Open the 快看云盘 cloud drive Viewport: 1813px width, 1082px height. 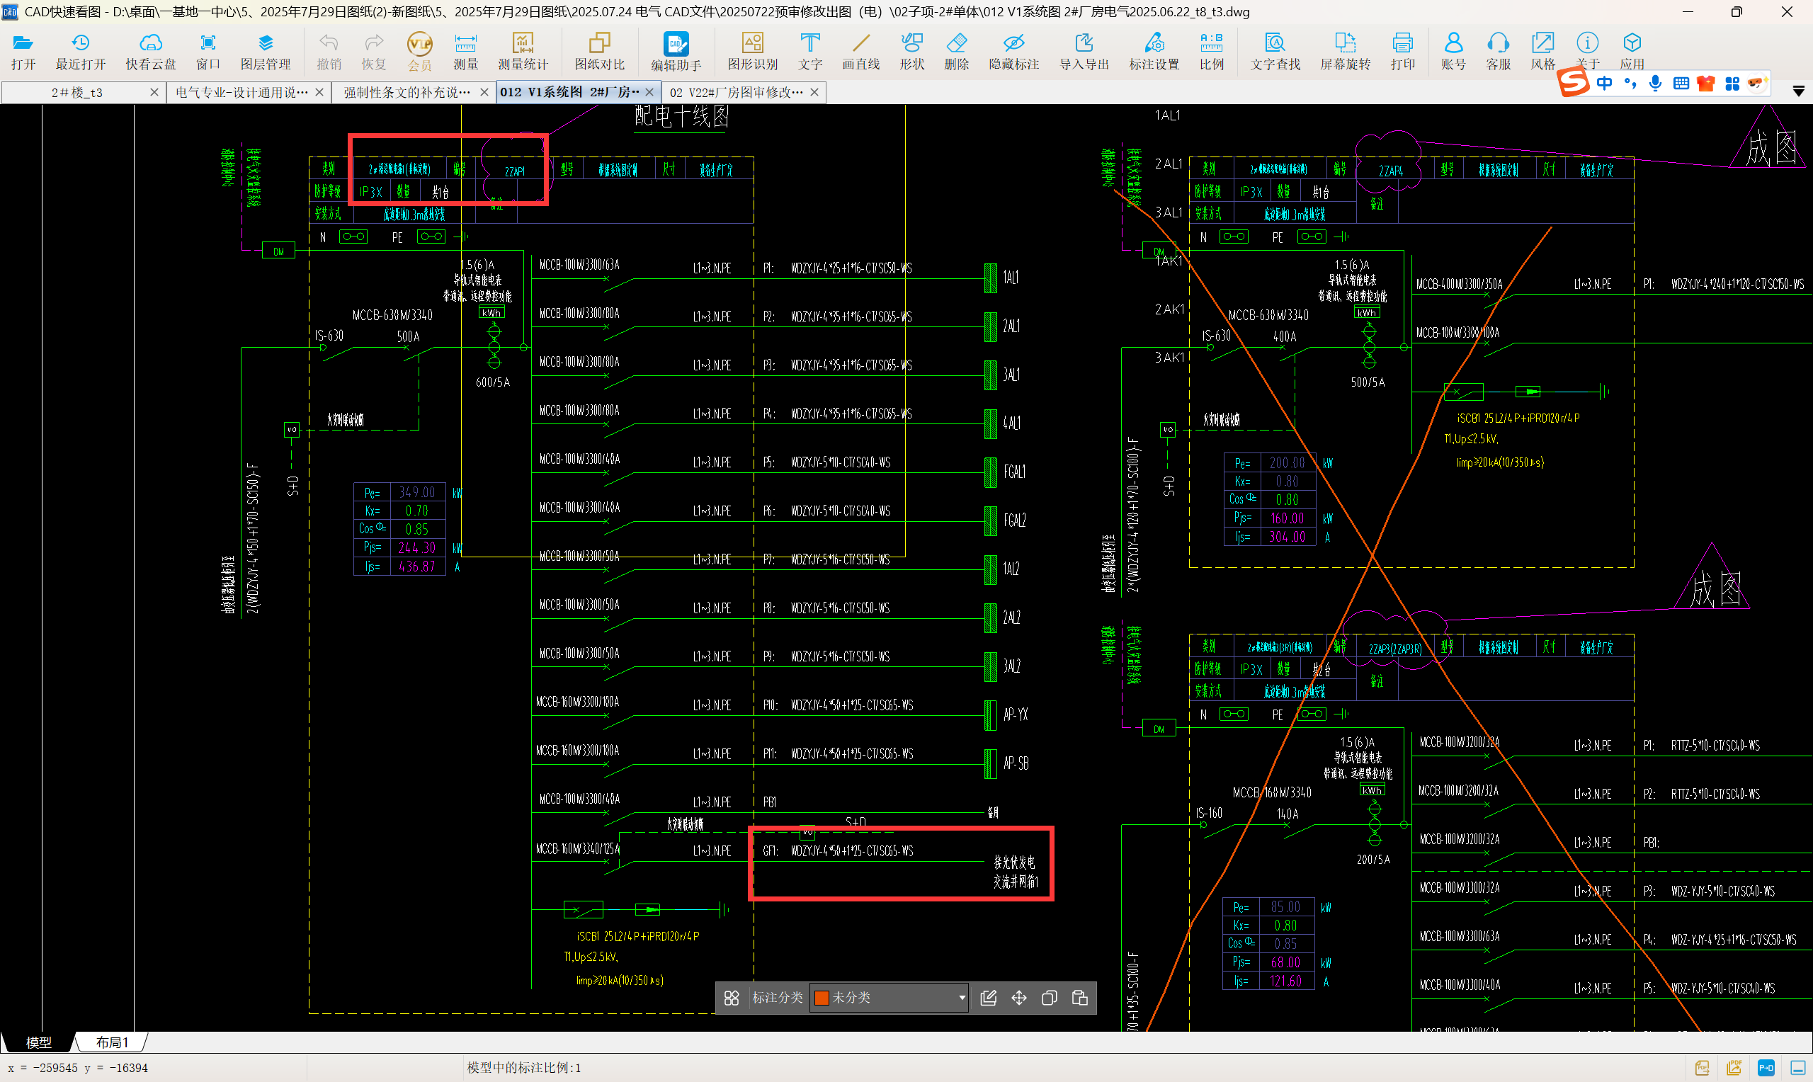(x=150, y=51)
